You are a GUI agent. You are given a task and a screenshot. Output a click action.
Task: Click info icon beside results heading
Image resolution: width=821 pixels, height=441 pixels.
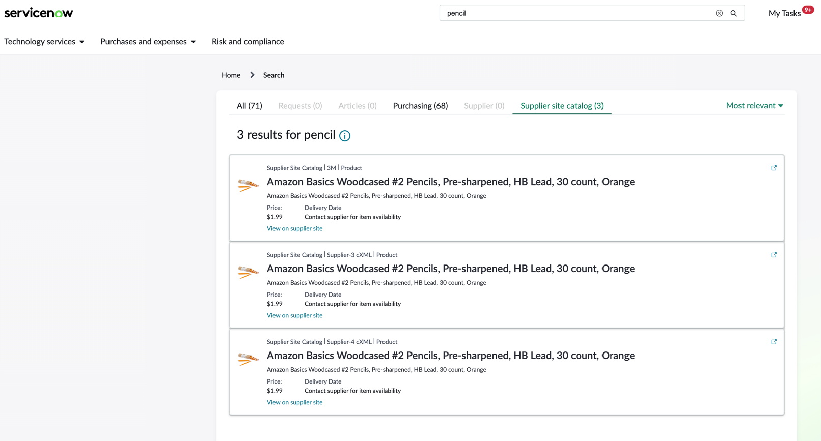[x=345, y=136]
